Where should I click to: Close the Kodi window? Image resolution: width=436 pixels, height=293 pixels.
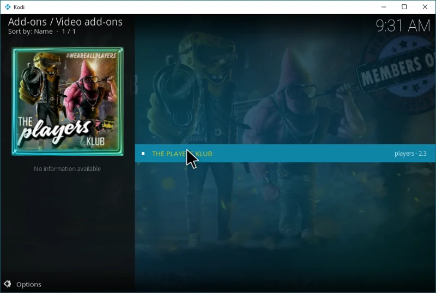[425, 7]
